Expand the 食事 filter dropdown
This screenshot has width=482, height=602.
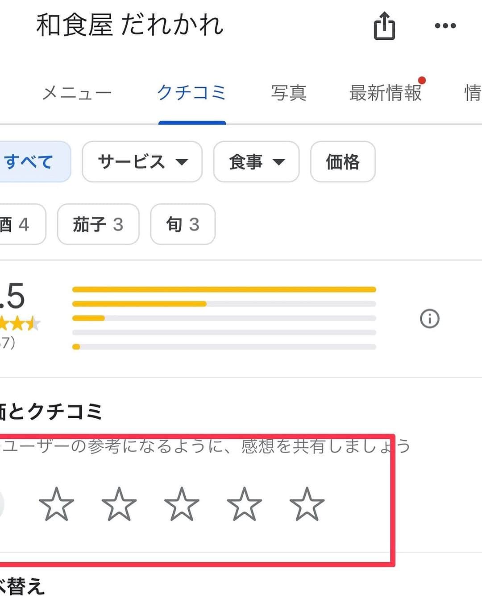[x=256, y=162]
